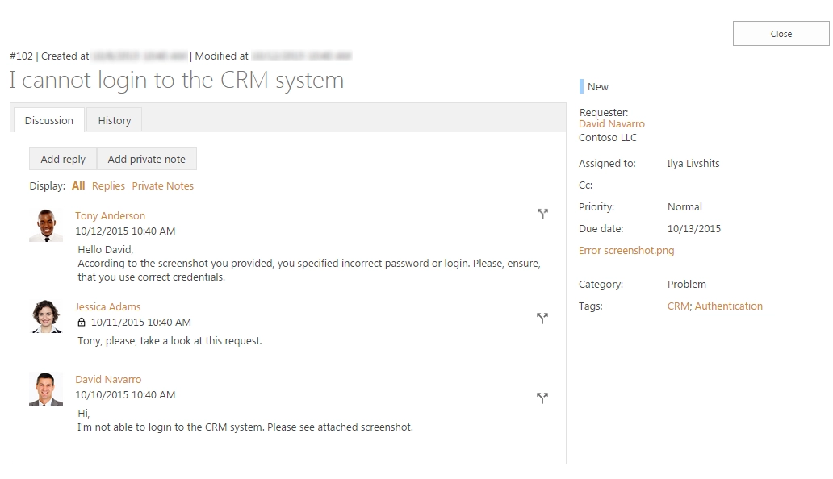833x479 pixels.
Task: Open Tony Anderson's name link
Action: (x=110, y=215)
